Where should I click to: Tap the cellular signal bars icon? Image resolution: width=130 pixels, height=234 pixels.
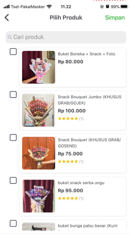[x=6, y=7]
